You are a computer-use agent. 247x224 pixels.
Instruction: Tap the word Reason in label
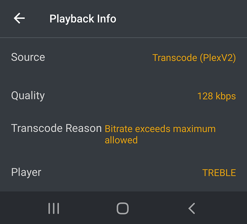(x=83, y=128)
